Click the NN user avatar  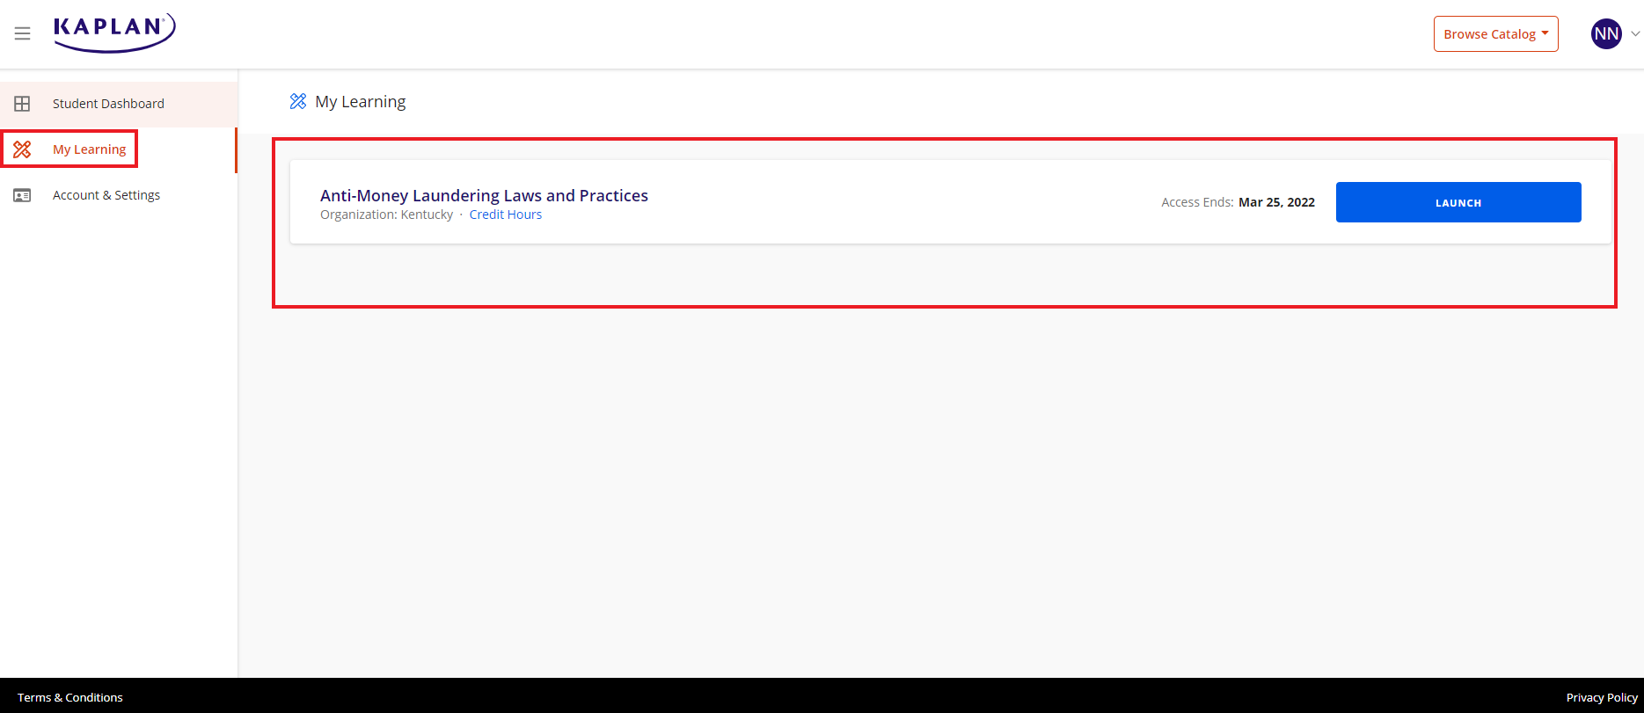click(1605, 34)
